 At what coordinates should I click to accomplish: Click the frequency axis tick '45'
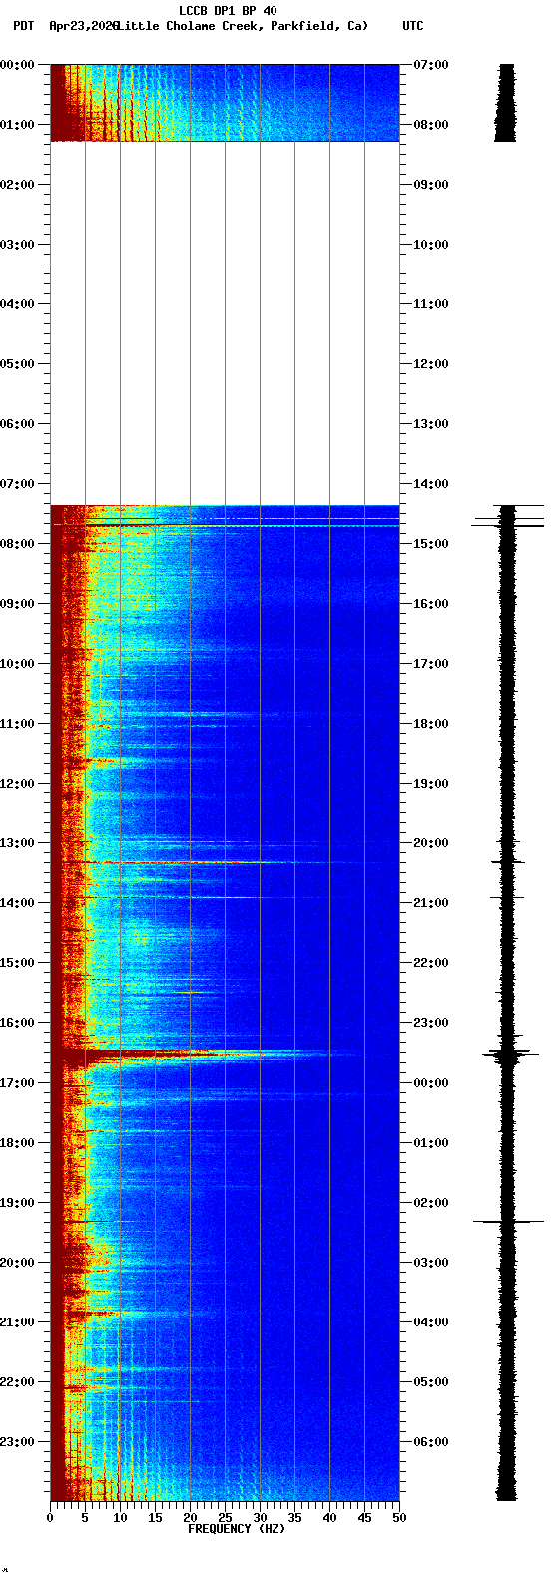[364, 1518]
